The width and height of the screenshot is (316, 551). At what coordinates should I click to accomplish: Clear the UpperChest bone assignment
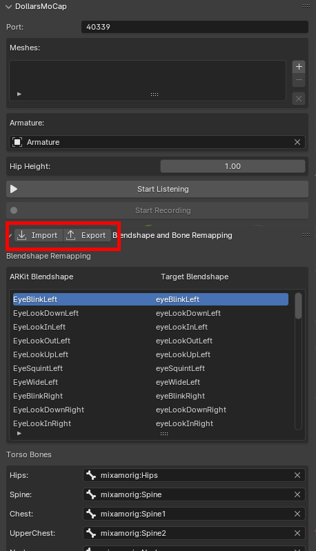click(297, 533)
